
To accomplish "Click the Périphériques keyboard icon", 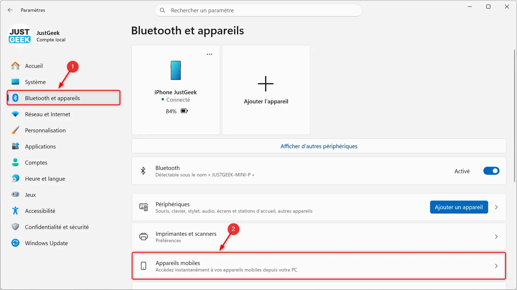I will (x=144, y=207).
